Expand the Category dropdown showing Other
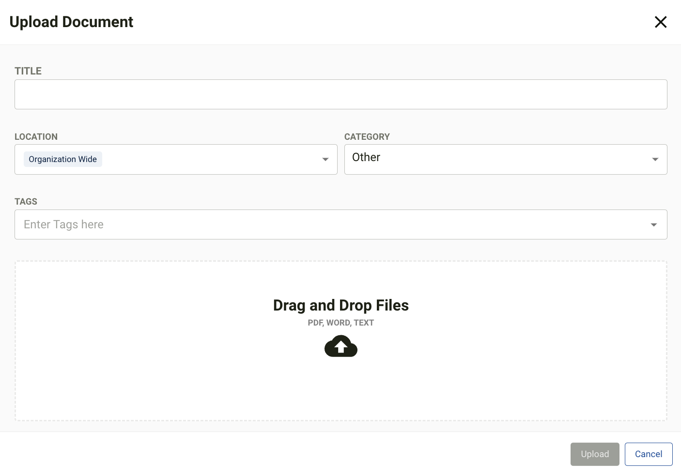The width and height of the screenshot is (681, 475). [x=506, y=159]
